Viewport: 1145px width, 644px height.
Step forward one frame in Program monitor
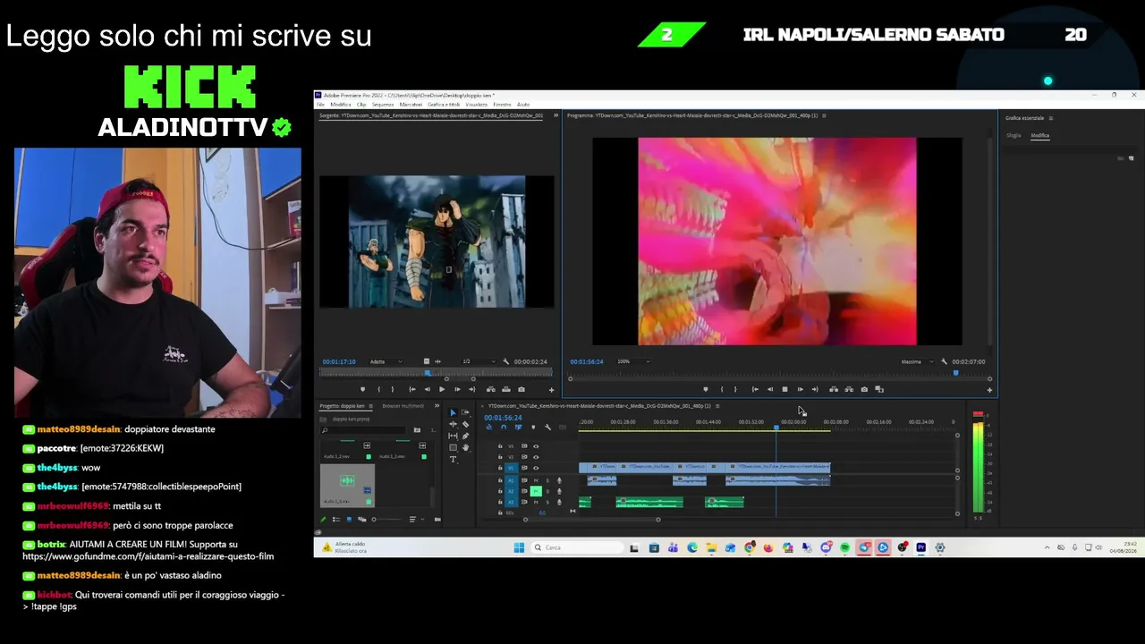800,389
